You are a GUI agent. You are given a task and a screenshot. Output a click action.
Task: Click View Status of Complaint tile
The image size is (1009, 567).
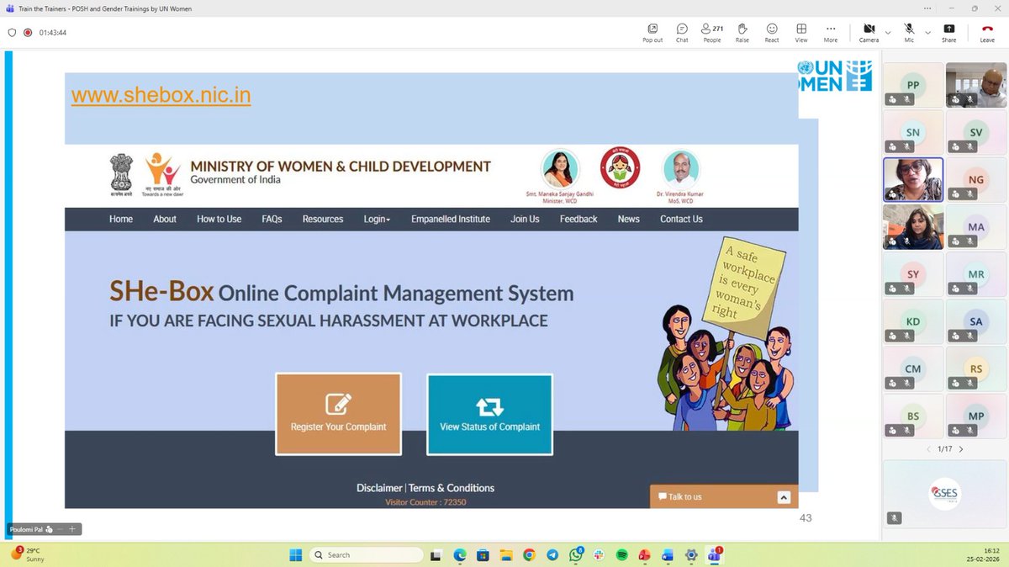(x=489, y=414)
